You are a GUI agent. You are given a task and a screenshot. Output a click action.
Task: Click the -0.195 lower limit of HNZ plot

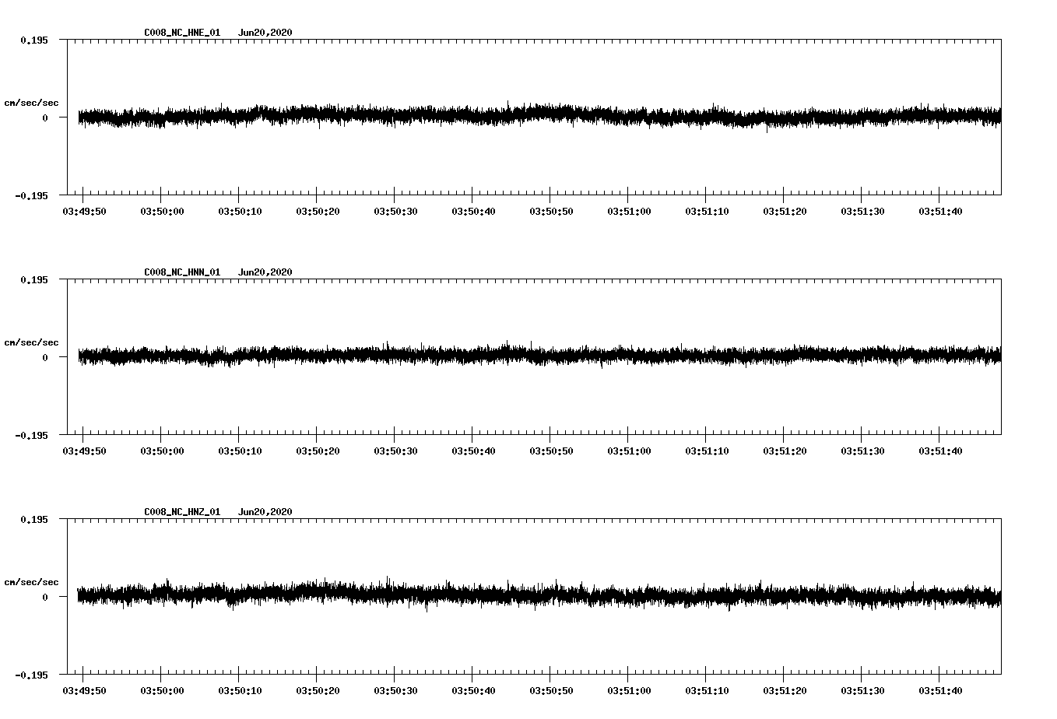[31, 675]
